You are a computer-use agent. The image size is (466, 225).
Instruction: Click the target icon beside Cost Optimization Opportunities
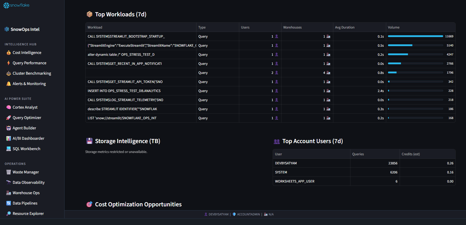[89, 204]
